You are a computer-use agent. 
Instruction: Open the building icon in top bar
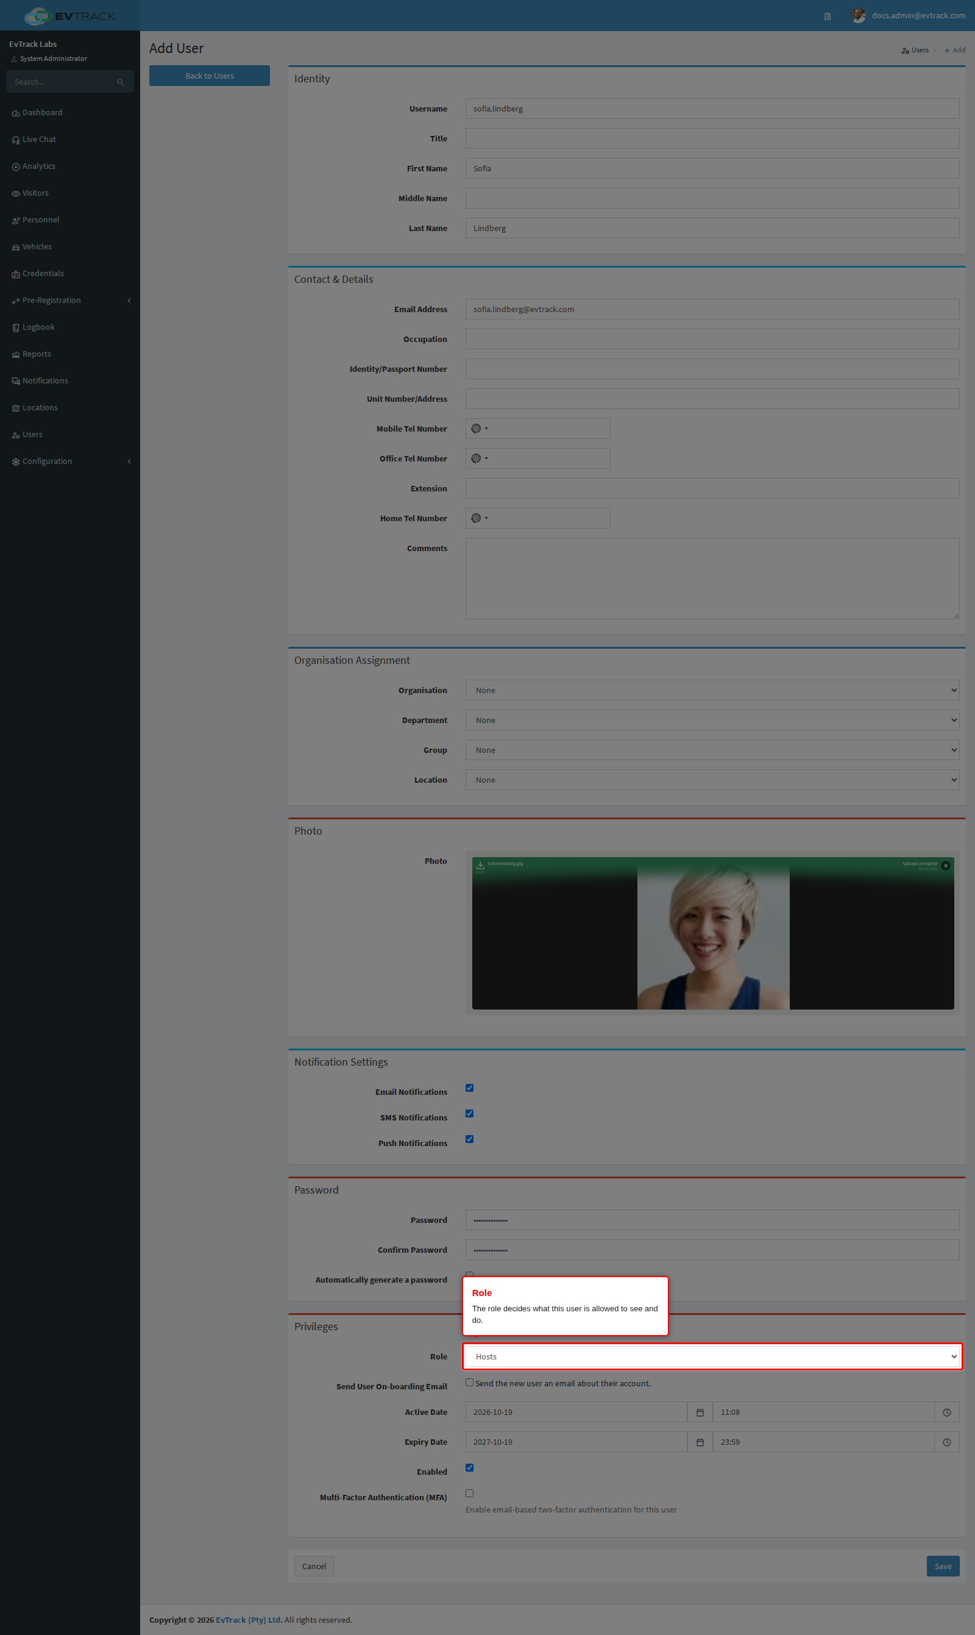point(827,16)
